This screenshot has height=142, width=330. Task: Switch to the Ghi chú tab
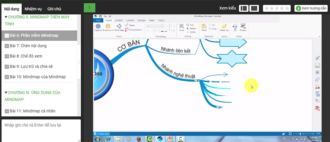54,9
